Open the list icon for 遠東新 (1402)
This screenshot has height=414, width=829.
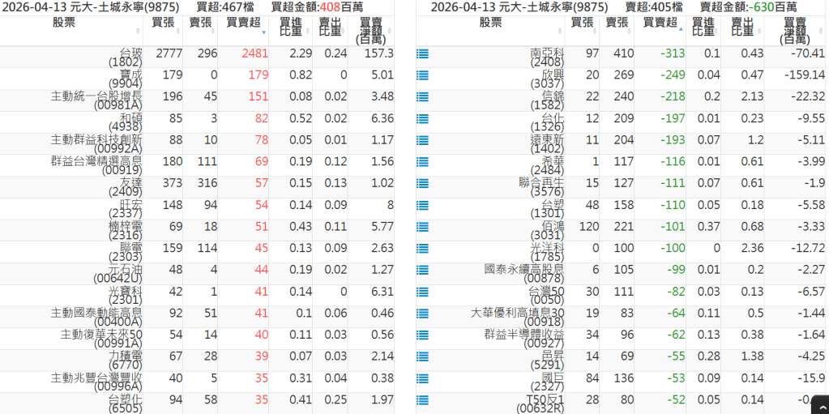click(x=422, y=140)
